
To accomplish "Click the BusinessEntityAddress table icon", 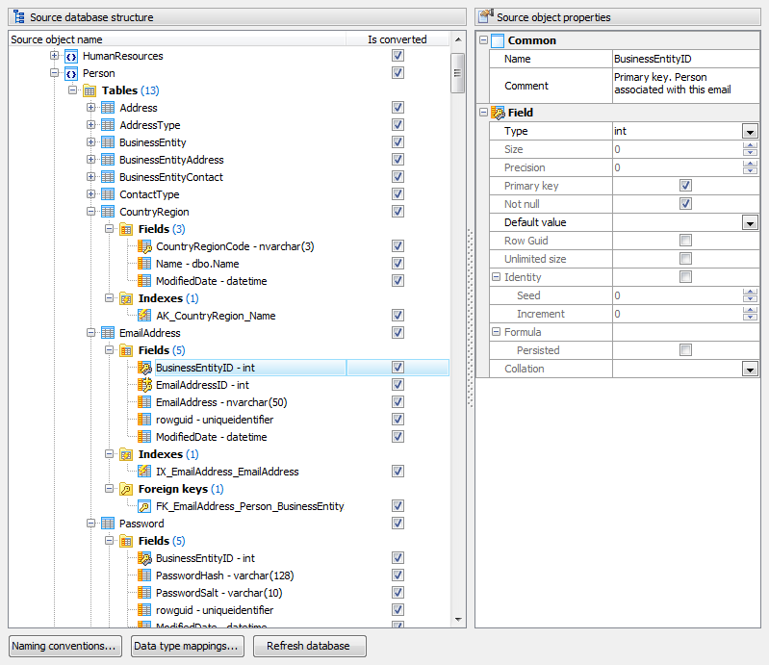I will (x=108, y=160).
